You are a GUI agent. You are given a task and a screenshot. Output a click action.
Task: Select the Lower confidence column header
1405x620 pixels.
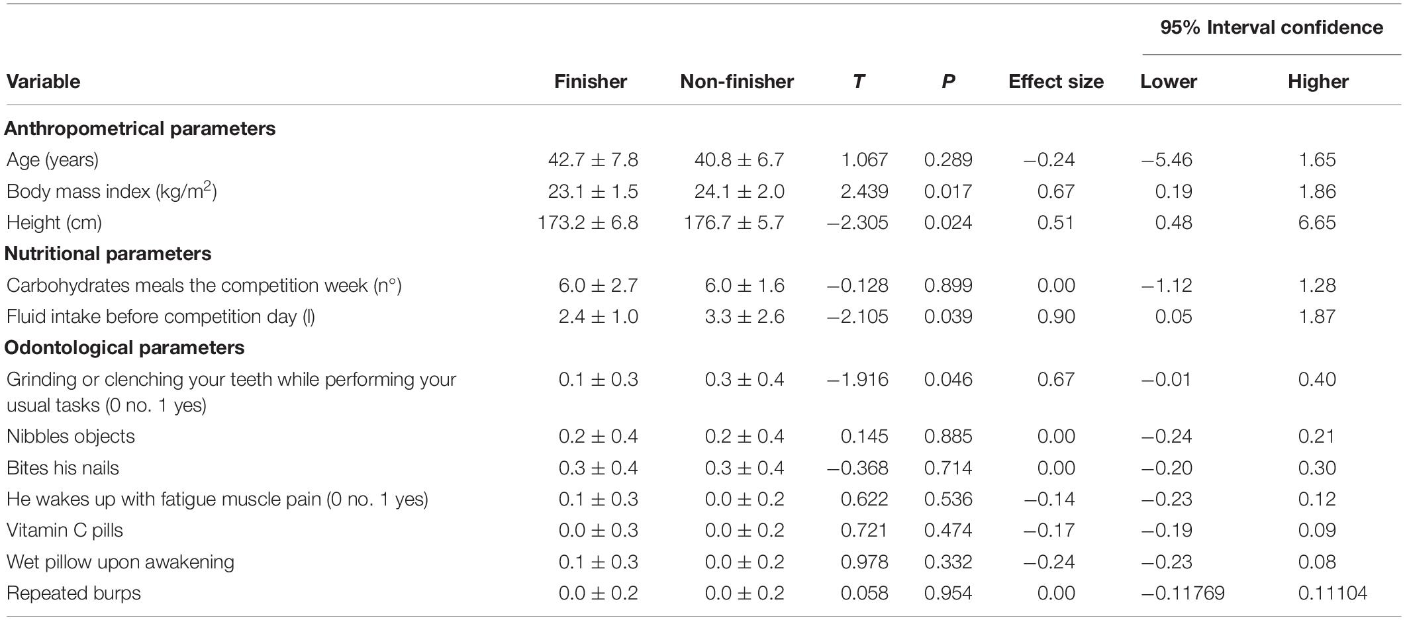(1169, 81)
